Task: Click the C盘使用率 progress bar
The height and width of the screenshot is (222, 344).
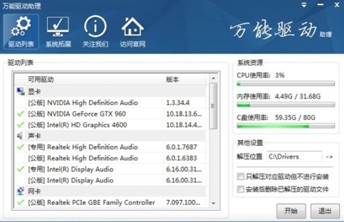Action: (x=285, y=126)
